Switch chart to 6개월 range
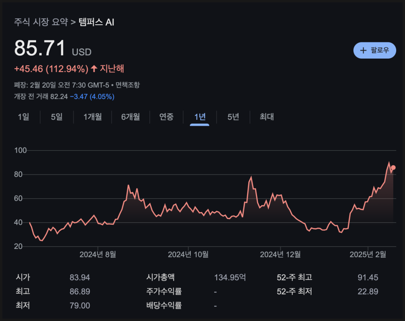The image size is (405, 321). tap(130, 117)
